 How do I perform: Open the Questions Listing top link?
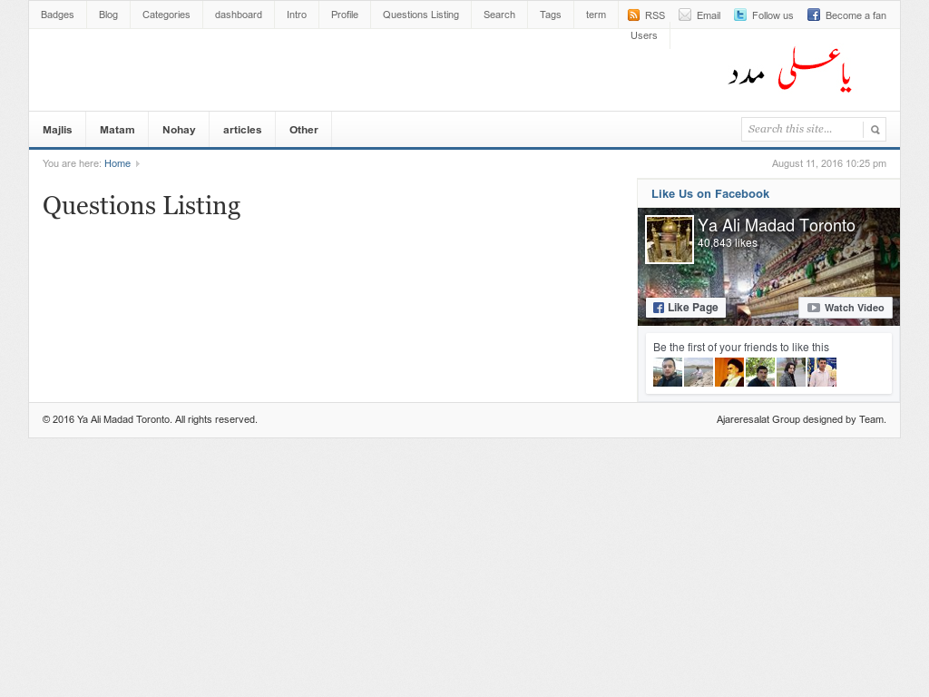(x=420, y=15)
